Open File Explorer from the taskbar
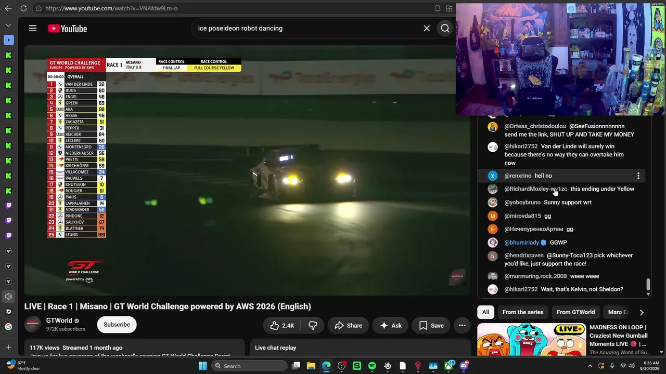Image resolution: width=666 pixels, height=374 pixels. (311, 366)
